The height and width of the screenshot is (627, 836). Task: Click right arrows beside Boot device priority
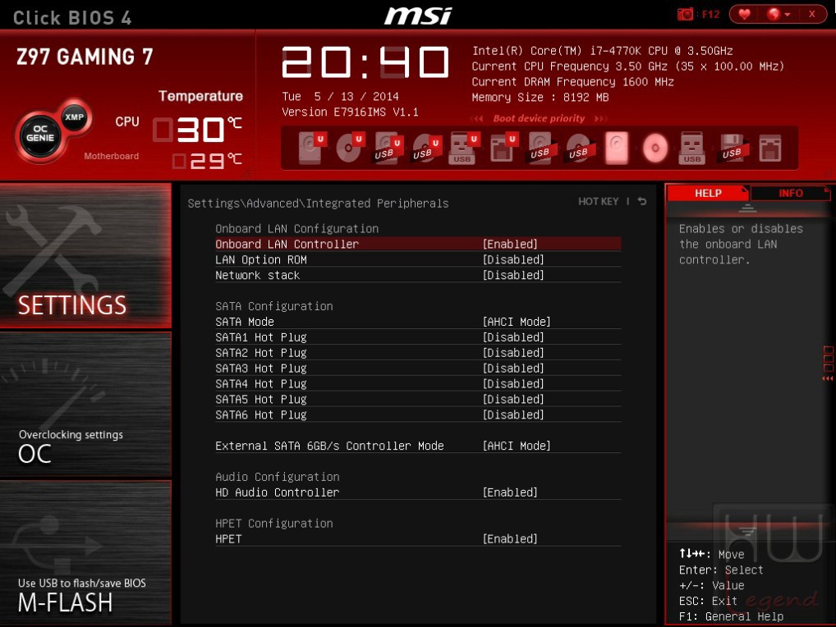tap(601, 119)
